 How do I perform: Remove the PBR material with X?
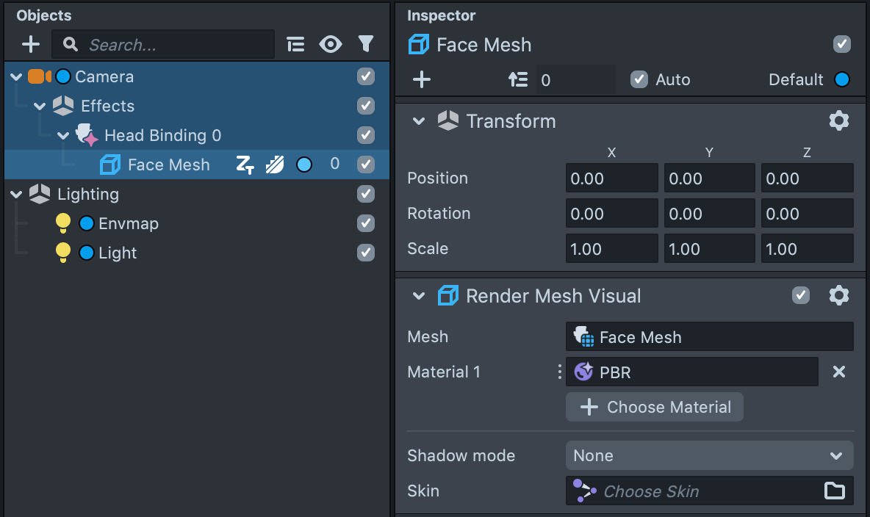839,372
